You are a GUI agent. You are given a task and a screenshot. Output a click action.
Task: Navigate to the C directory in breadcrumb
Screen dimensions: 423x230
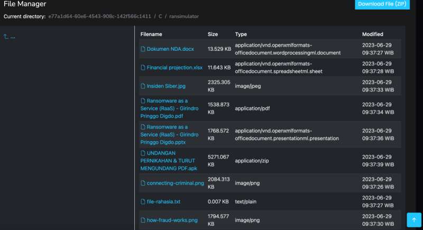click(x=160, y=16)
